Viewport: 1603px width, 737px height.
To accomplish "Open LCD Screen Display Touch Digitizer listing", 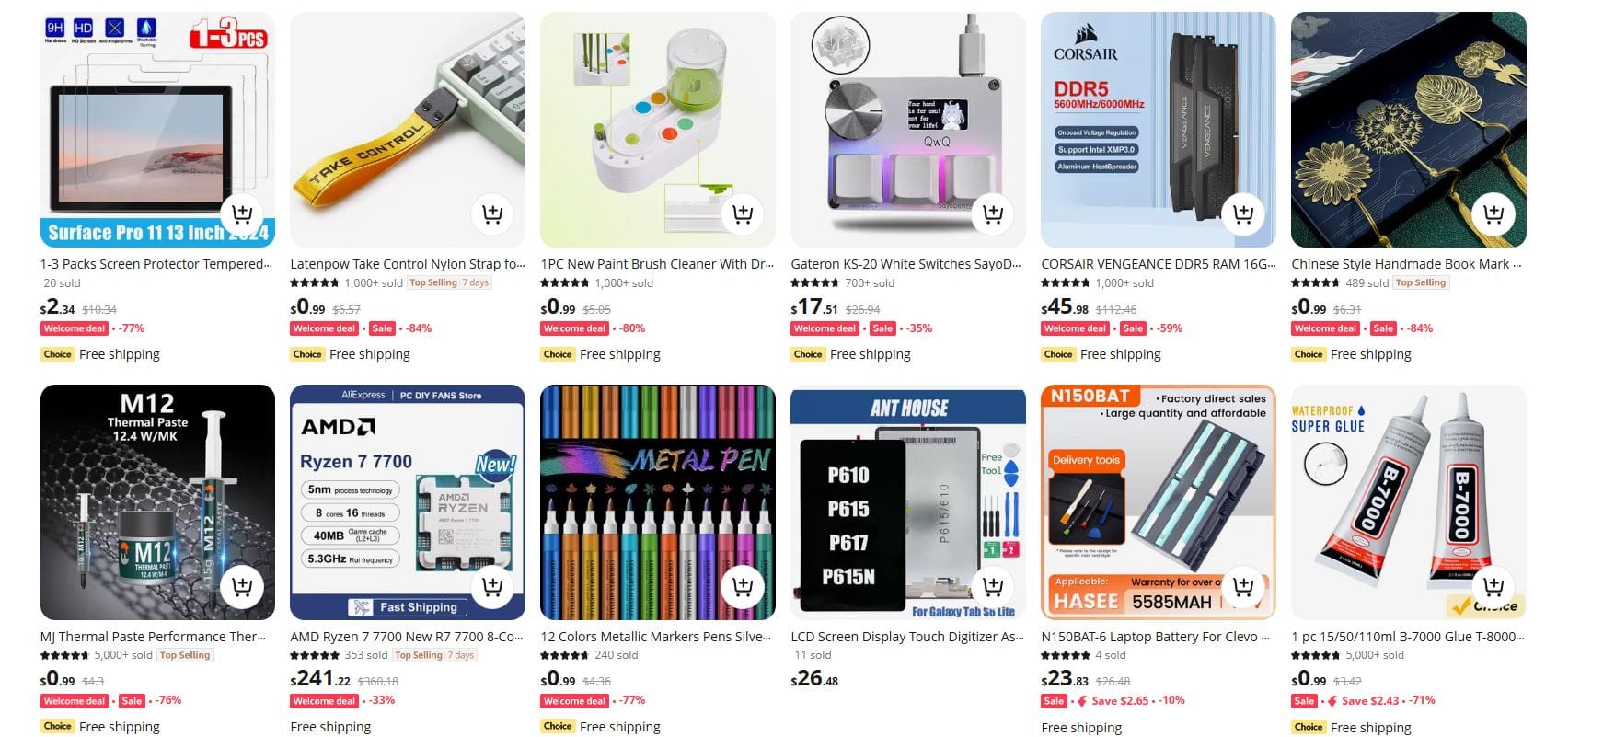I will [x=907, y=636].
